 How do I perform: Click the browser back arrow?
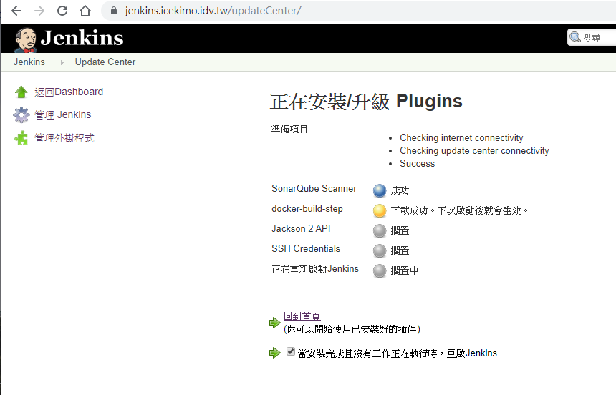16,11
